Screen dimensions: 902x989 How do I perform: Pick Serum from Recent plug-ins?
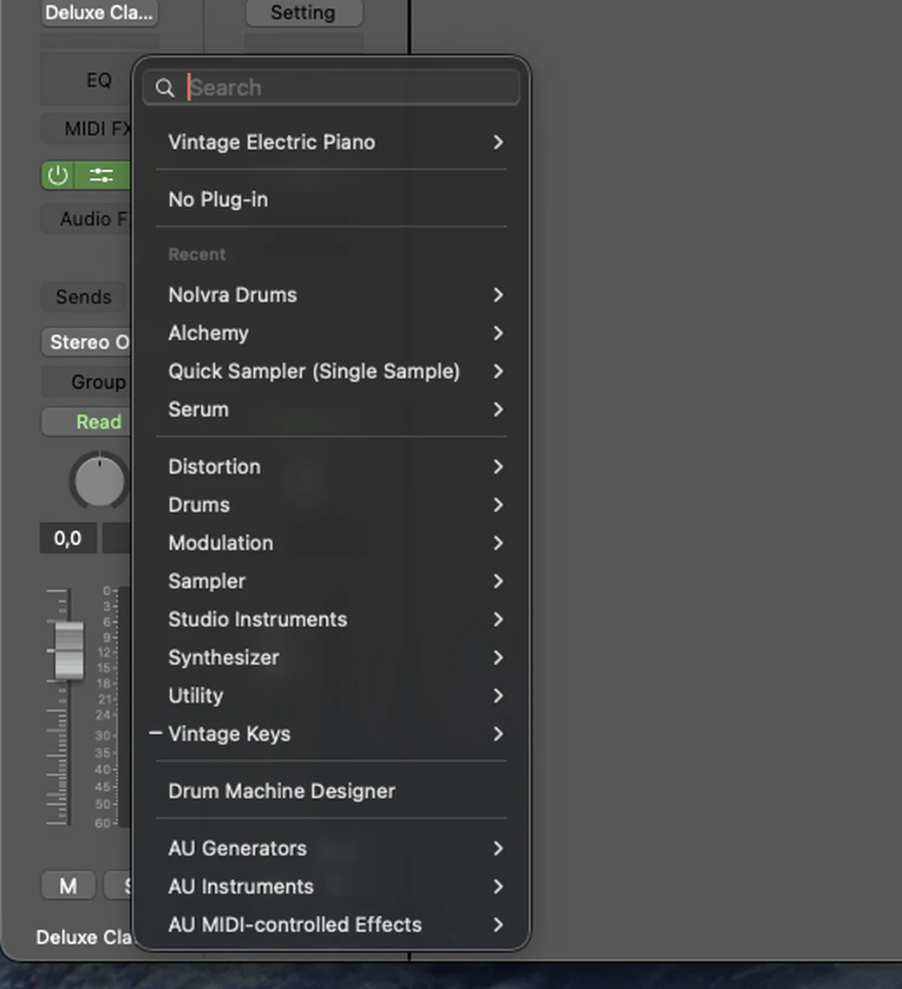point(331,409)
